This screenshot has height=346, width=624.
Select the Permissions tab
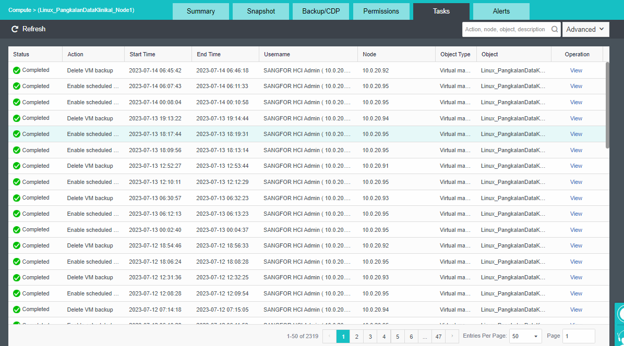[381, 11]
